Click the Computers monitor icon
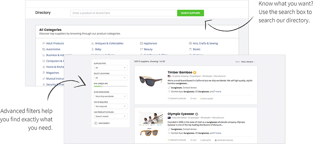The image size is (313, 144). (44, 61)
